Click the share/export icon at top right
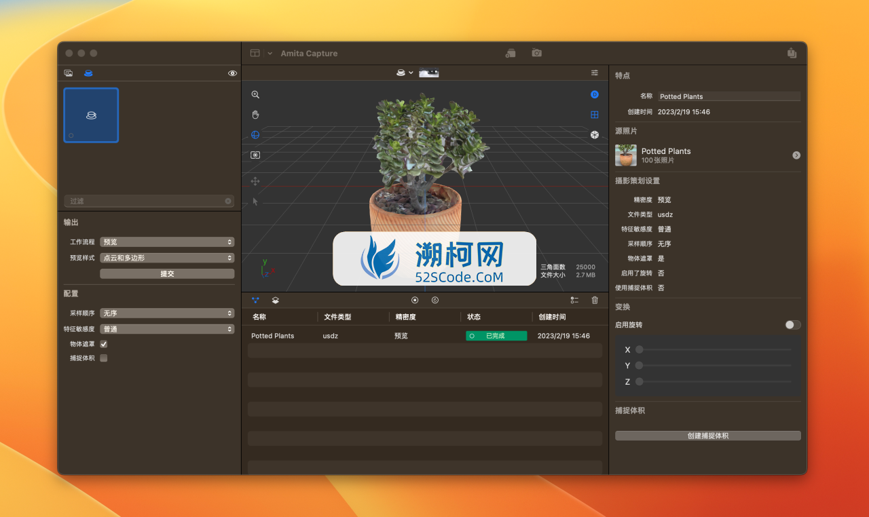The width and height of the screenshot is (869, 517). tap(792, 53)
